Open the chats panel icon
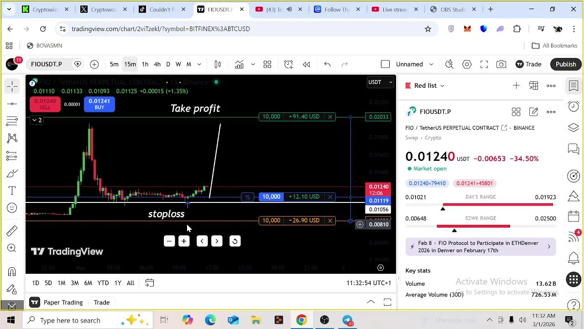This screenshot has width=584, height=329. click(574, 149)
